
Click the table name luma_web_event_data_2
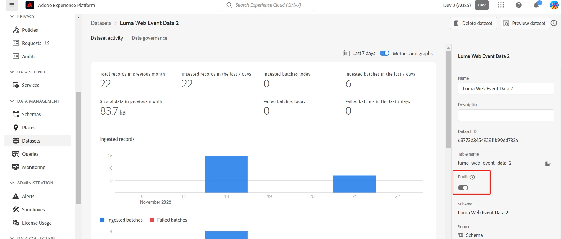tap(485, 163)
